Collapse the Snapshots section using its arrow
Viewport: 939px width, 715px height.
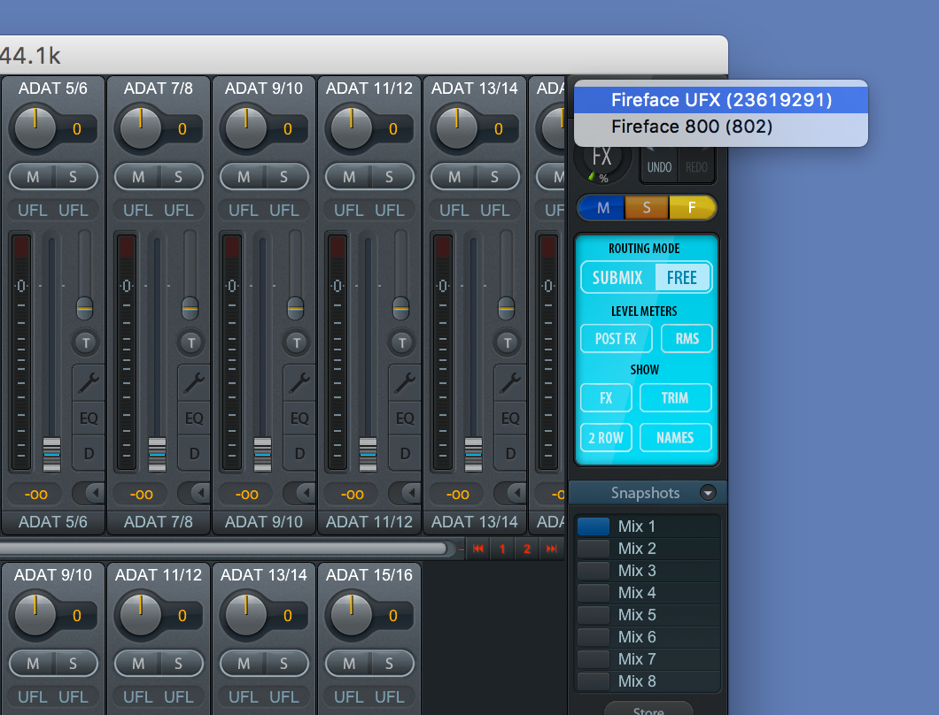coord(708,493)
